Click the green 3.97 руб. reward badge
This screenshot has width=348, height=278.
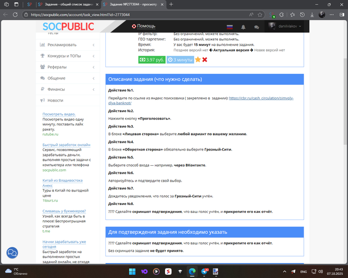[151, 60]
